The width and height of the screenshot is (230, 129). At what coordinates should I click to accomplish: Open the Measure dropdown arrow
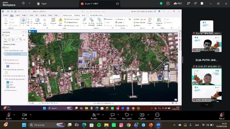click(x=125, y=19)
